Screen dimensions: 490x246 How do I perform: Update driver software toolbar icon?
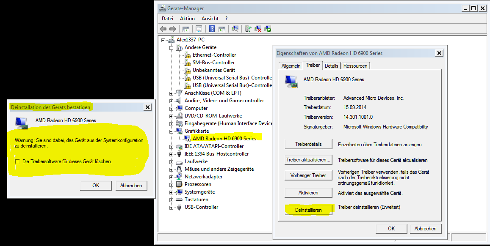248,29
